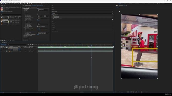Toggle checkbox above Cache Last Motion
This screenshot has width=172, height=96.
pos(38,25)
